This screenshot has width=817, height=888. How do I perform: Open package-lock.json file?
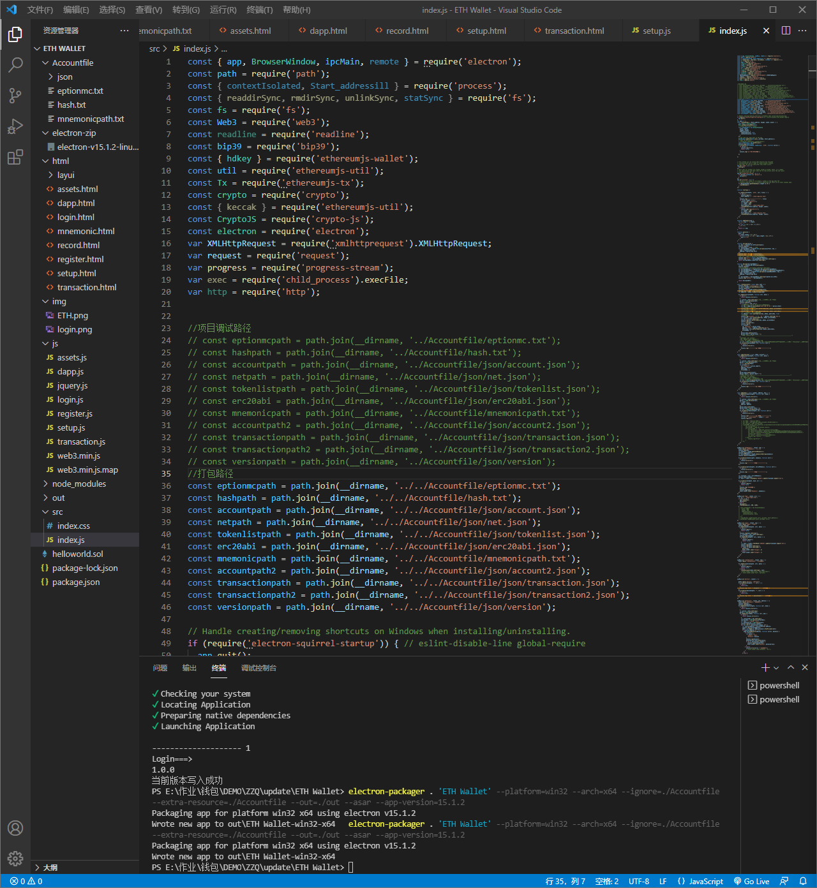[x=85, y=568]
